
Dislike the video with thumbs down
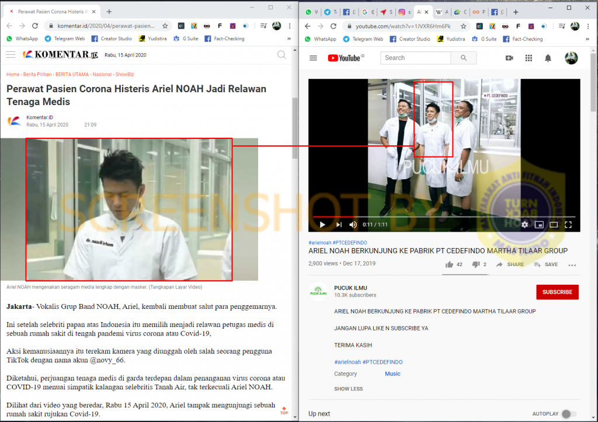tap(476, 264)
